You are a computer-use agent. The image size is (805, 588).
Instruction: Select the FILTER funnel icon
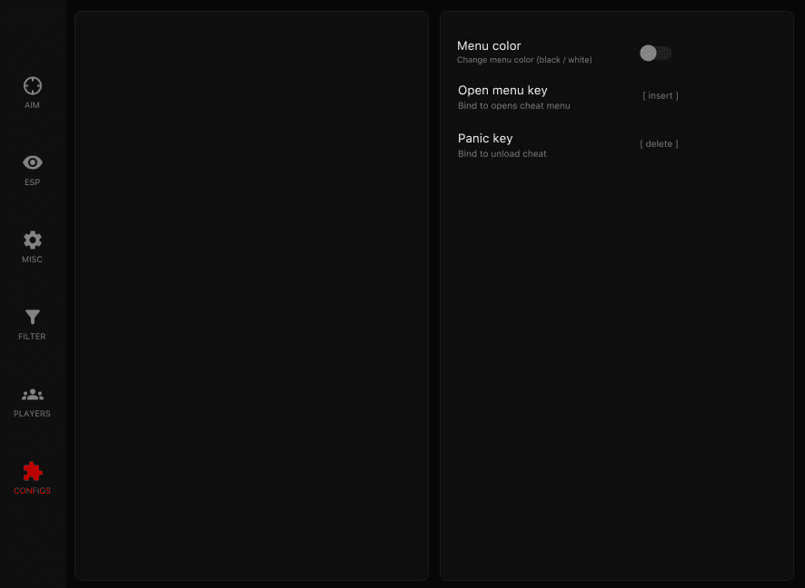point(33,317)
